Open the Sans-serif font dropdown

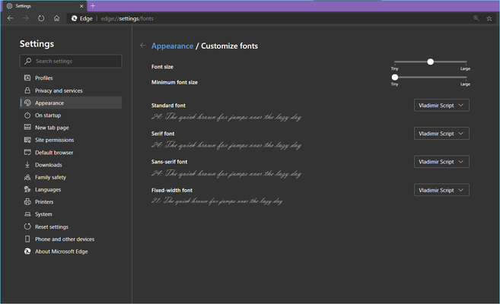(x=441, y=162)
